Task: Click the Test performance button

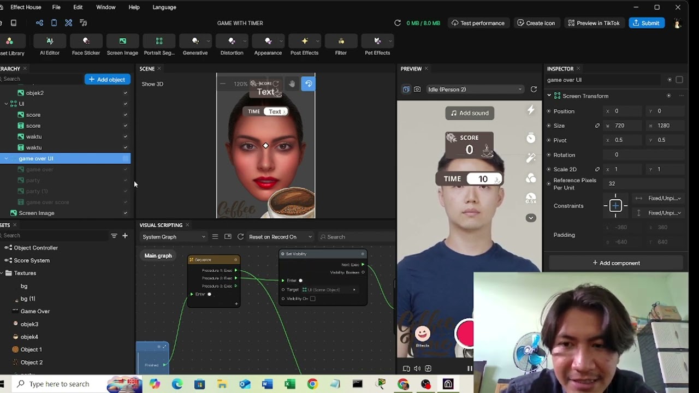Action: pos(478,23)
